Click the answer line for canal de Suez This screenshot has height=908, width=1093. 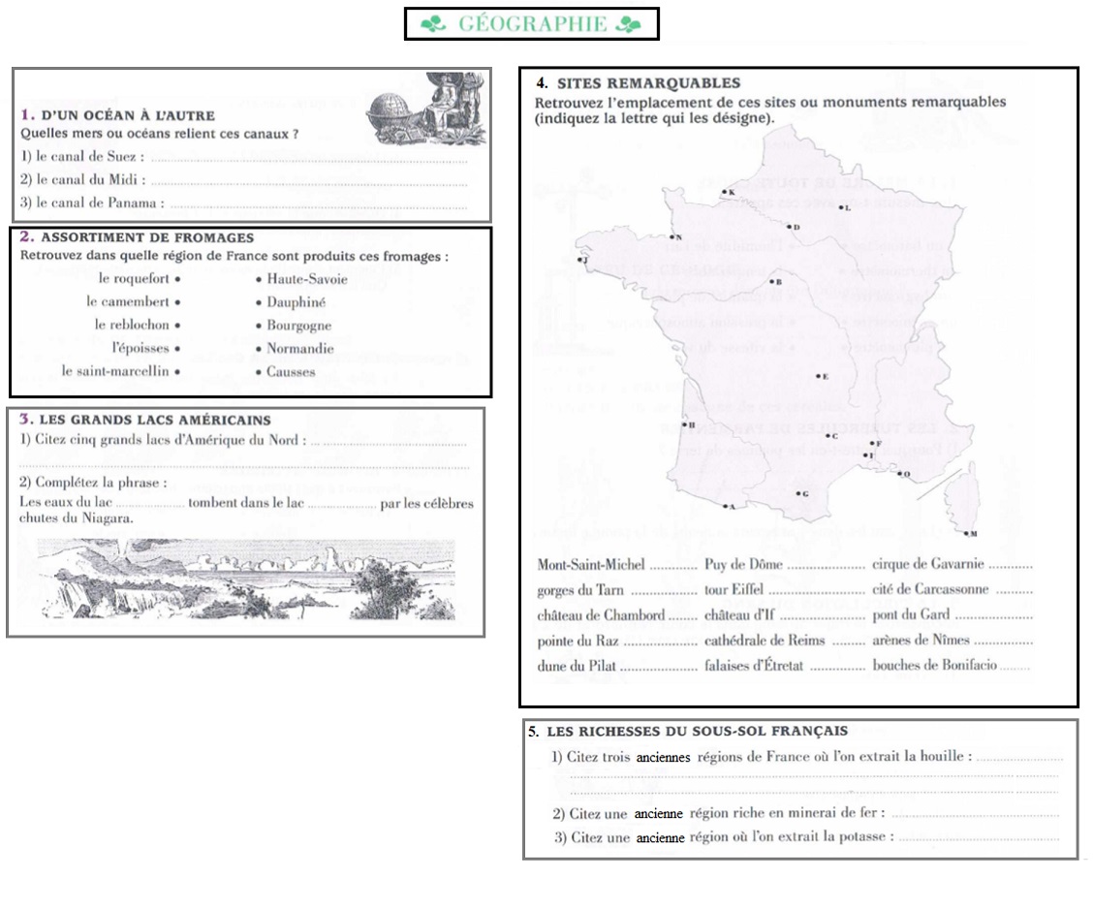point(308,158)
